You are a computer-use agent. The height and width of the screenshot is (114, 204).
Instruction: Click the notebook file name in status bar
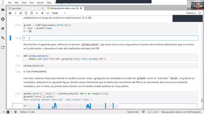click(181, 112)
